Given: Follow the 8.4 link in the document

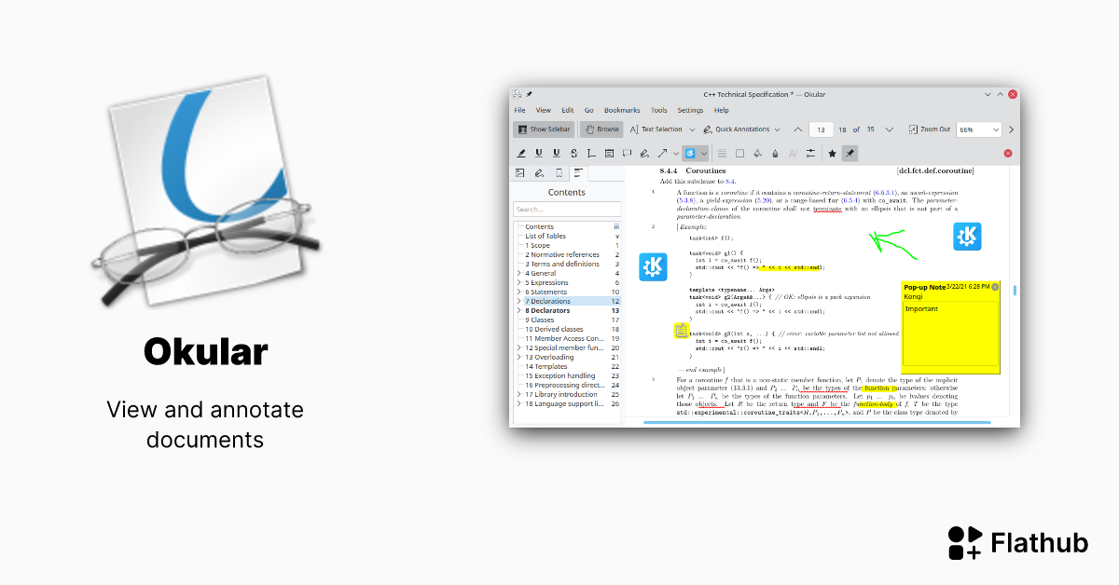Looking at the screenshot, I should (731, 181).
